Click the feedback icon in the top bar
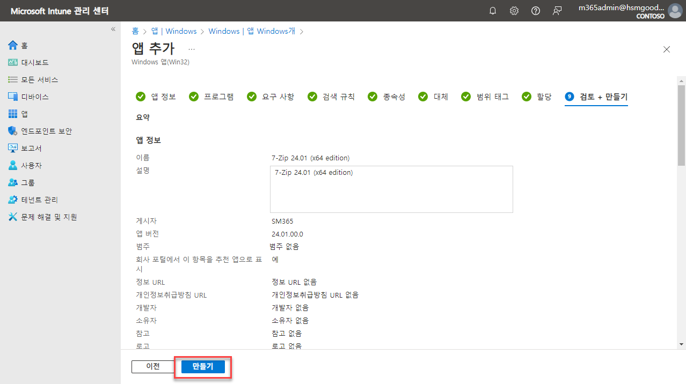 (557, 10)
